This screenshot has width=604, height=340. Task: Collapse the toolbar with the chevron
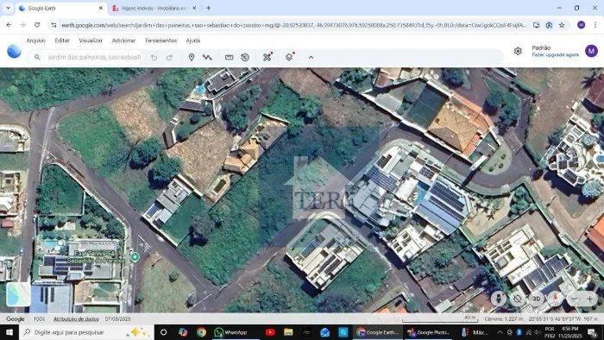point(311,57)
